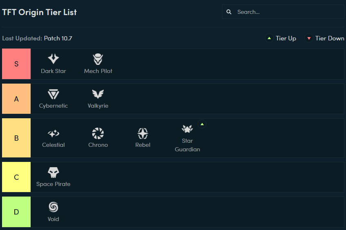Click the "Tier Down" legend text
This screenshot has width=346, height=230.
coord(330,38)
